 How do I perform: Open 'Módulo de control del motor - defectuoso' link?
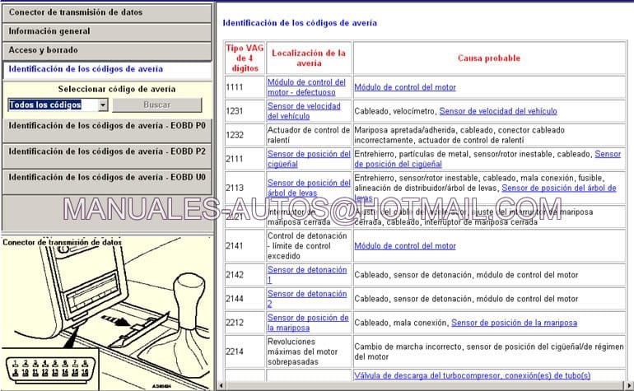[306, 87]
